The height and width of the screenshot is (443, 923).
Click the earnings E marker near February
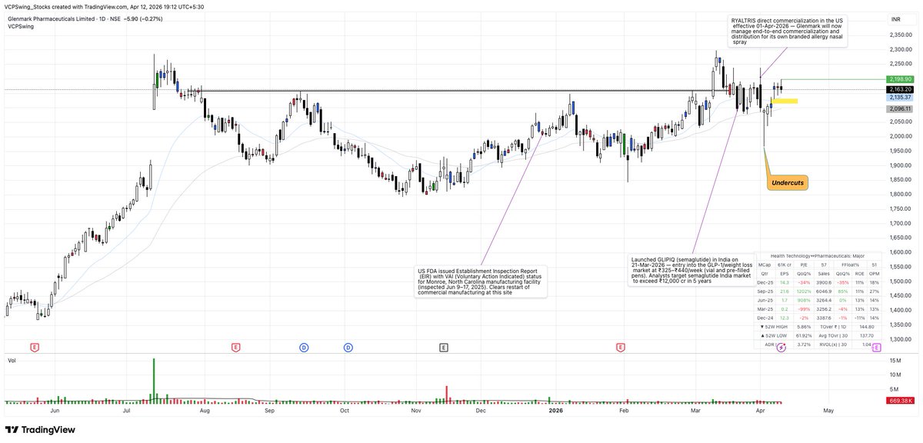click(x=620, y=348)
